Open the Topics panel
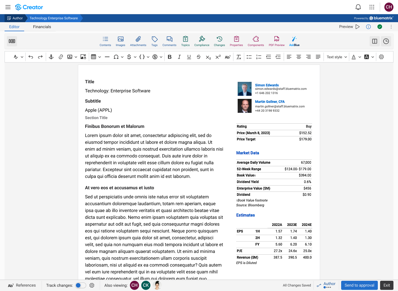Screen dimensions: 398x291 [x=185, y=41]
